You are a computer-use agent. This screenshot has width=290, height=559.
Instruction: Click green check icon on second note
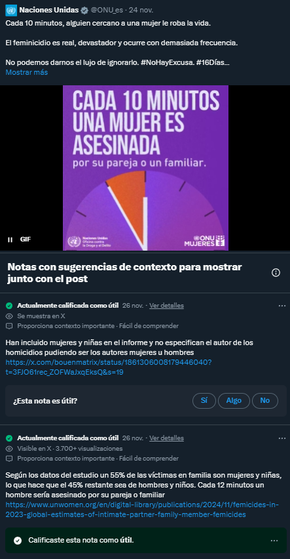click(10, 438)
